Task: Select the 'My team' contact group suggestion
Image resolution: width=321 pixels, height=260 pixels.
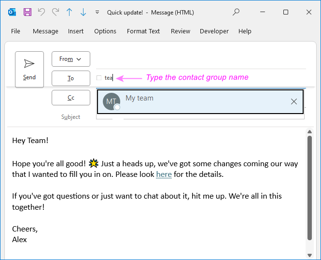Action: coord(200,101)
